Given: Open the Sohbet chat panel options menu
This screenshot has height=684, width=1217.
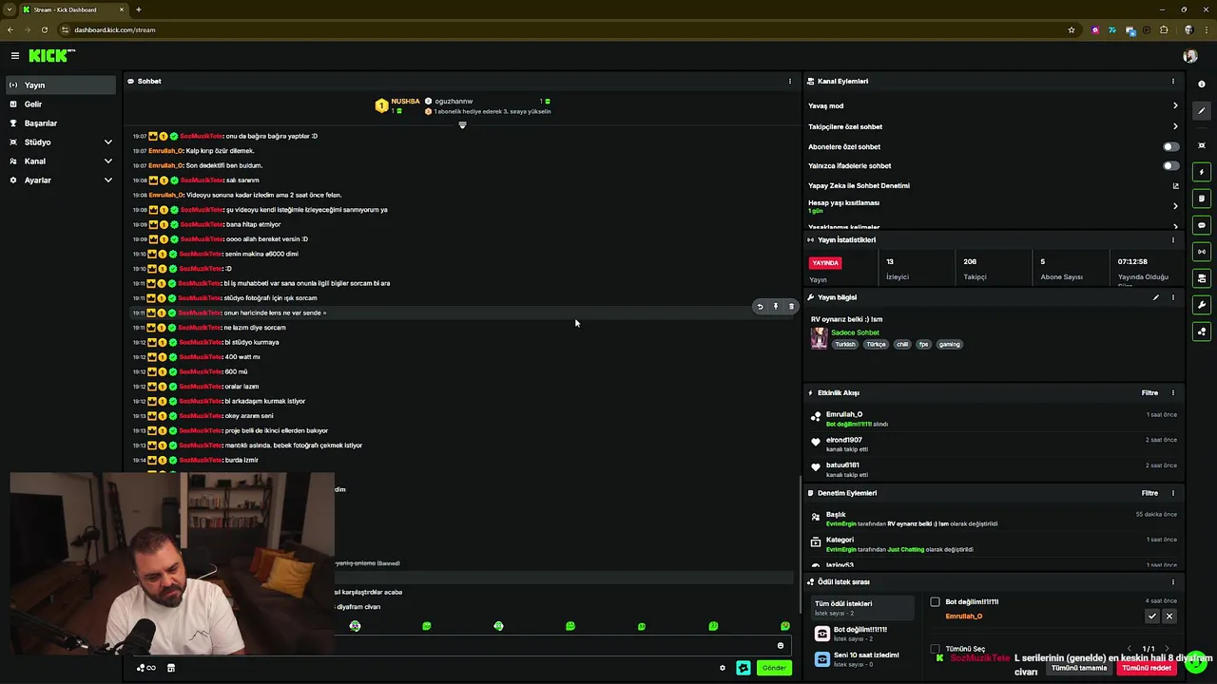Looking at the screenshot, I should (x=789, y=81).
